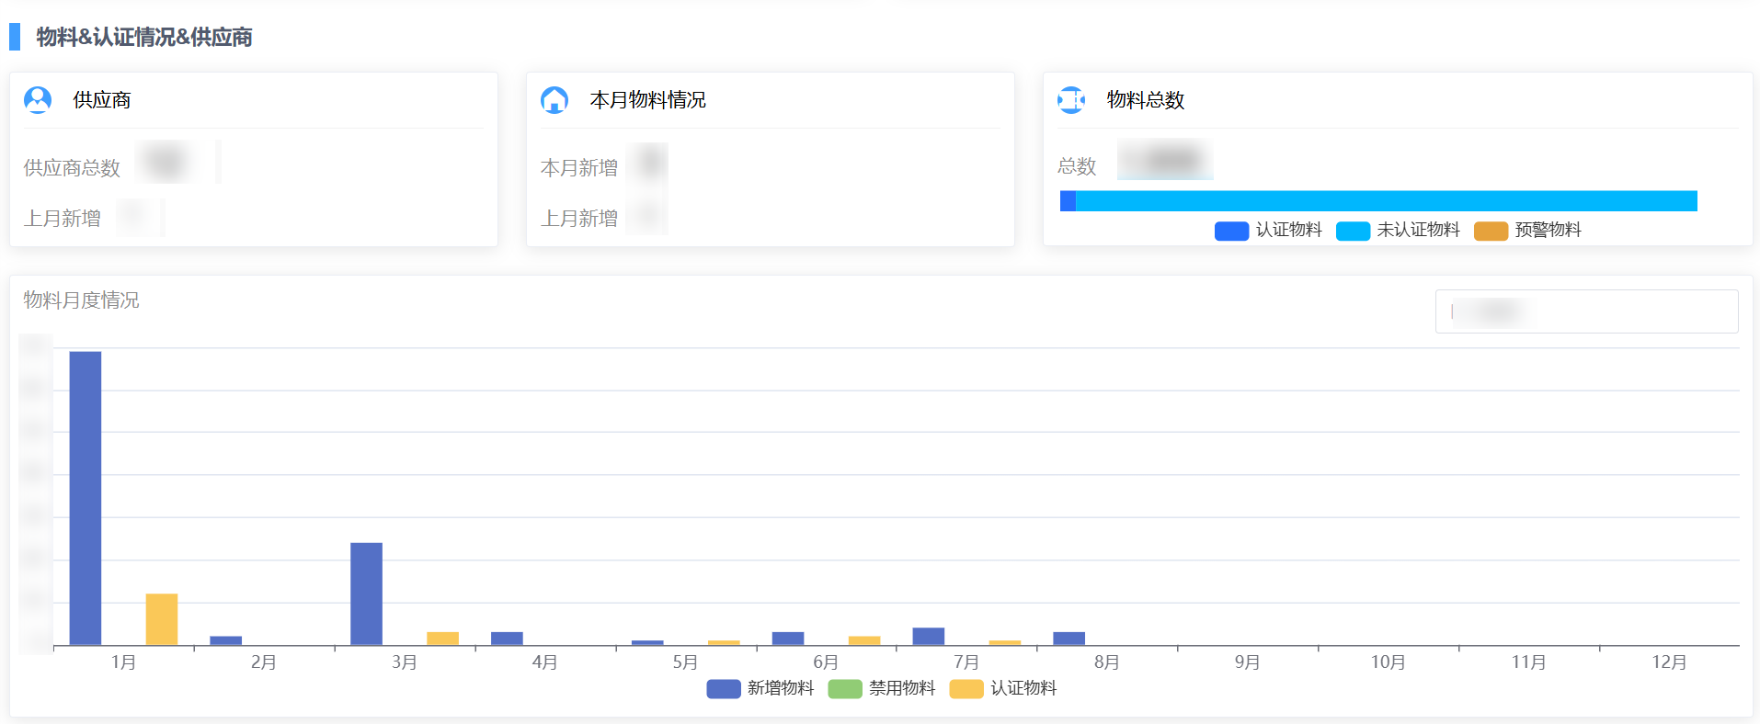Click the 总数 value in the 物料总数 card

point(1165,160)
